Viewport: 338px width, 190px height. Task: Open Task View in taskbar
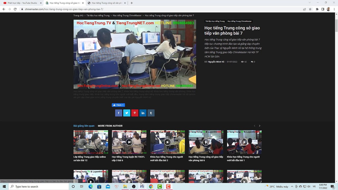82,187
